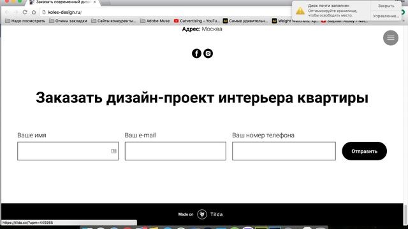
Task: Open the hamburger menu button
Action: click(x=391, y=38)
